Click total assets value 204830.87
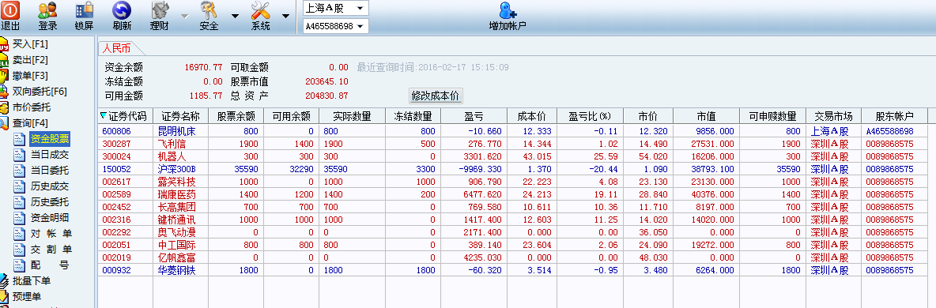 click(x=326, y=96)
